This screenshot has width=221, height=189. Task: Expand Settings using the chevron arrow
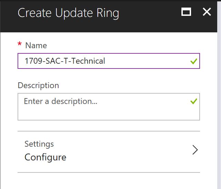click(195, 150)
